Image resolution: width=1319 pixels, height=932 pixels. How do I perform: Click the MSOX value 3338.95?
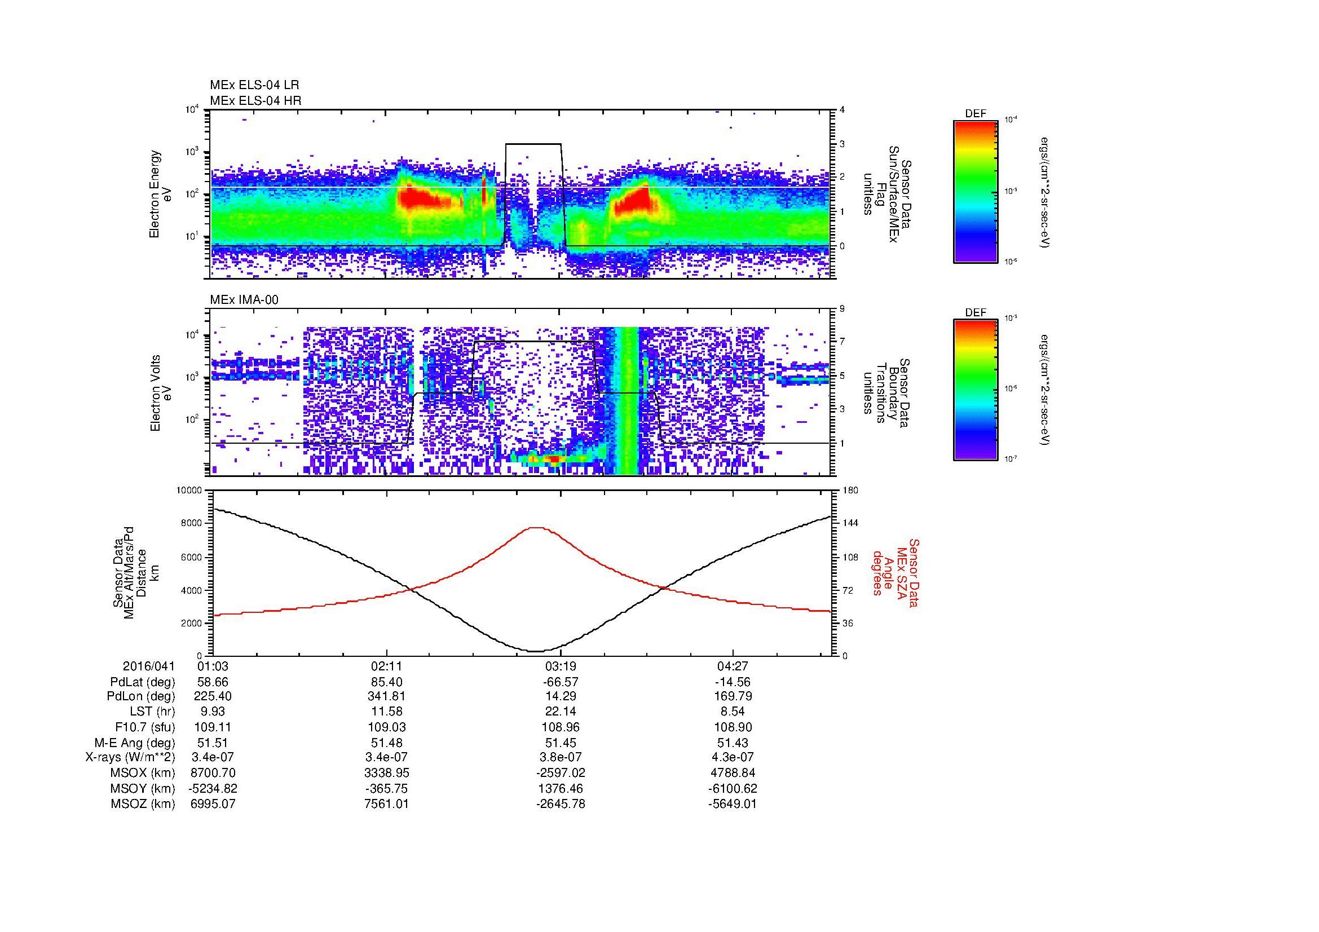[387, 773]
